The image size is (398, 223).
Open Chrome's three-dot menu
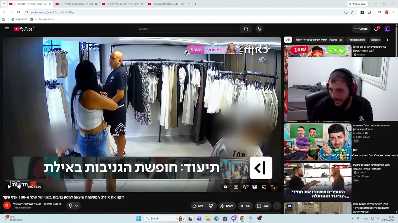click(x=394, y=12)
